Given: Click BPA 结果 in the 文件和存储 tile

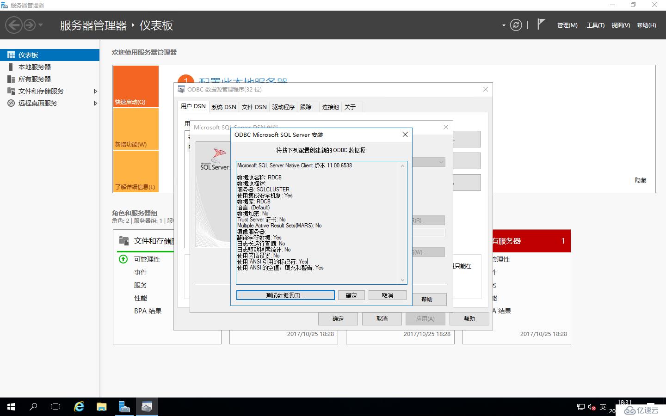Looking at the screenshot, I should (x=148, y=311).
